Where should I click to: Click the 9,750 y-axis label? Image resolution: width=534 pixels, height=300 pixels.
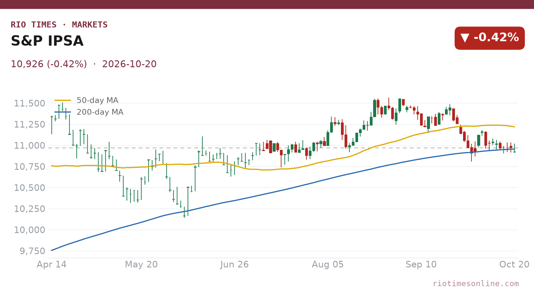tap(32, 251)
